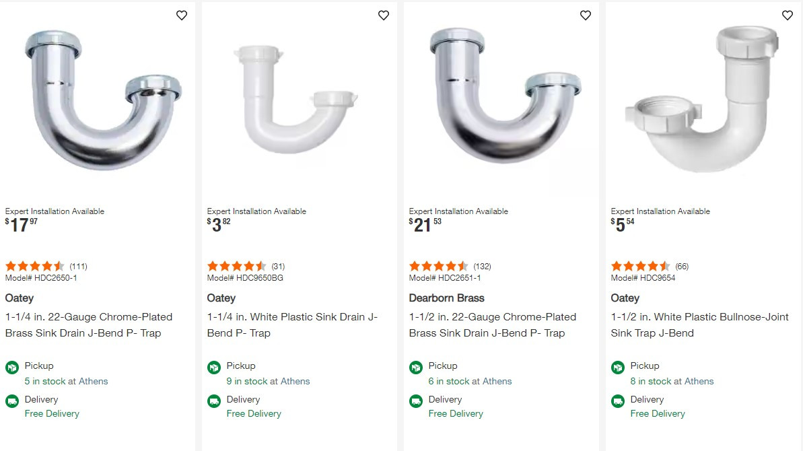Image resolution: width=803 pixels, height=451 pixels.
Task: View the 132 reviews star rating
Action: 439,266
